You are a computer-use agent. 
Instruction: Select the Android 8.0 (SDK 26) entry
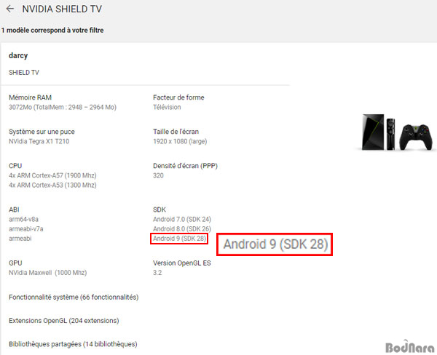pyautogui.click(x=181, y=229)
